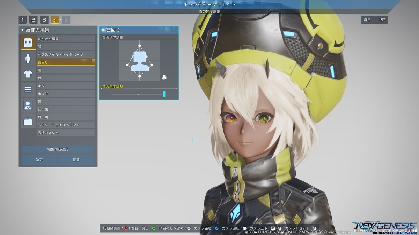Select the active step 4 tab

(55, 20)
